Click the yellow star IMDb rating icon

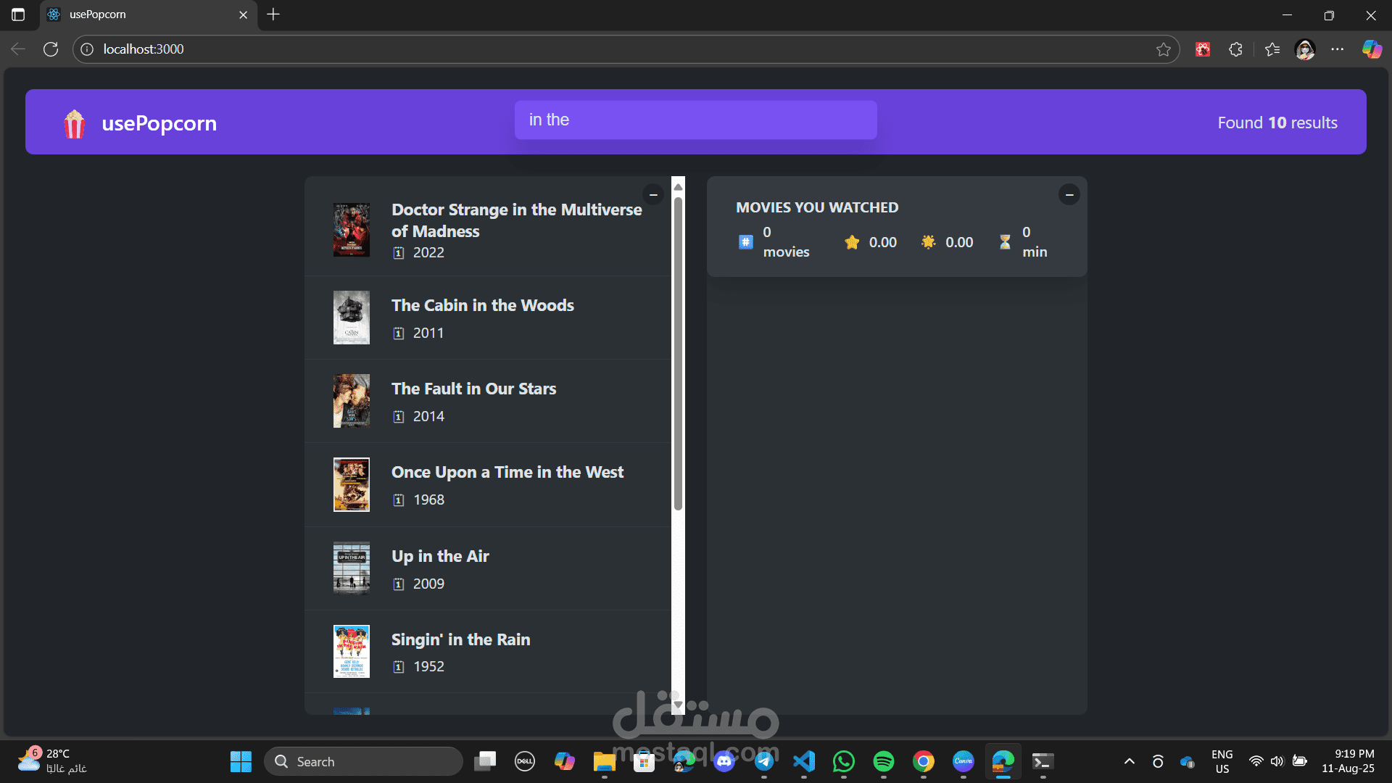852,242
